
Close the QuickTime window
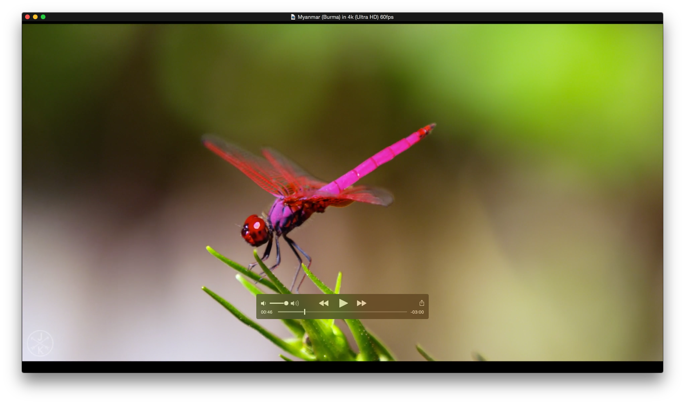point(27,17)
